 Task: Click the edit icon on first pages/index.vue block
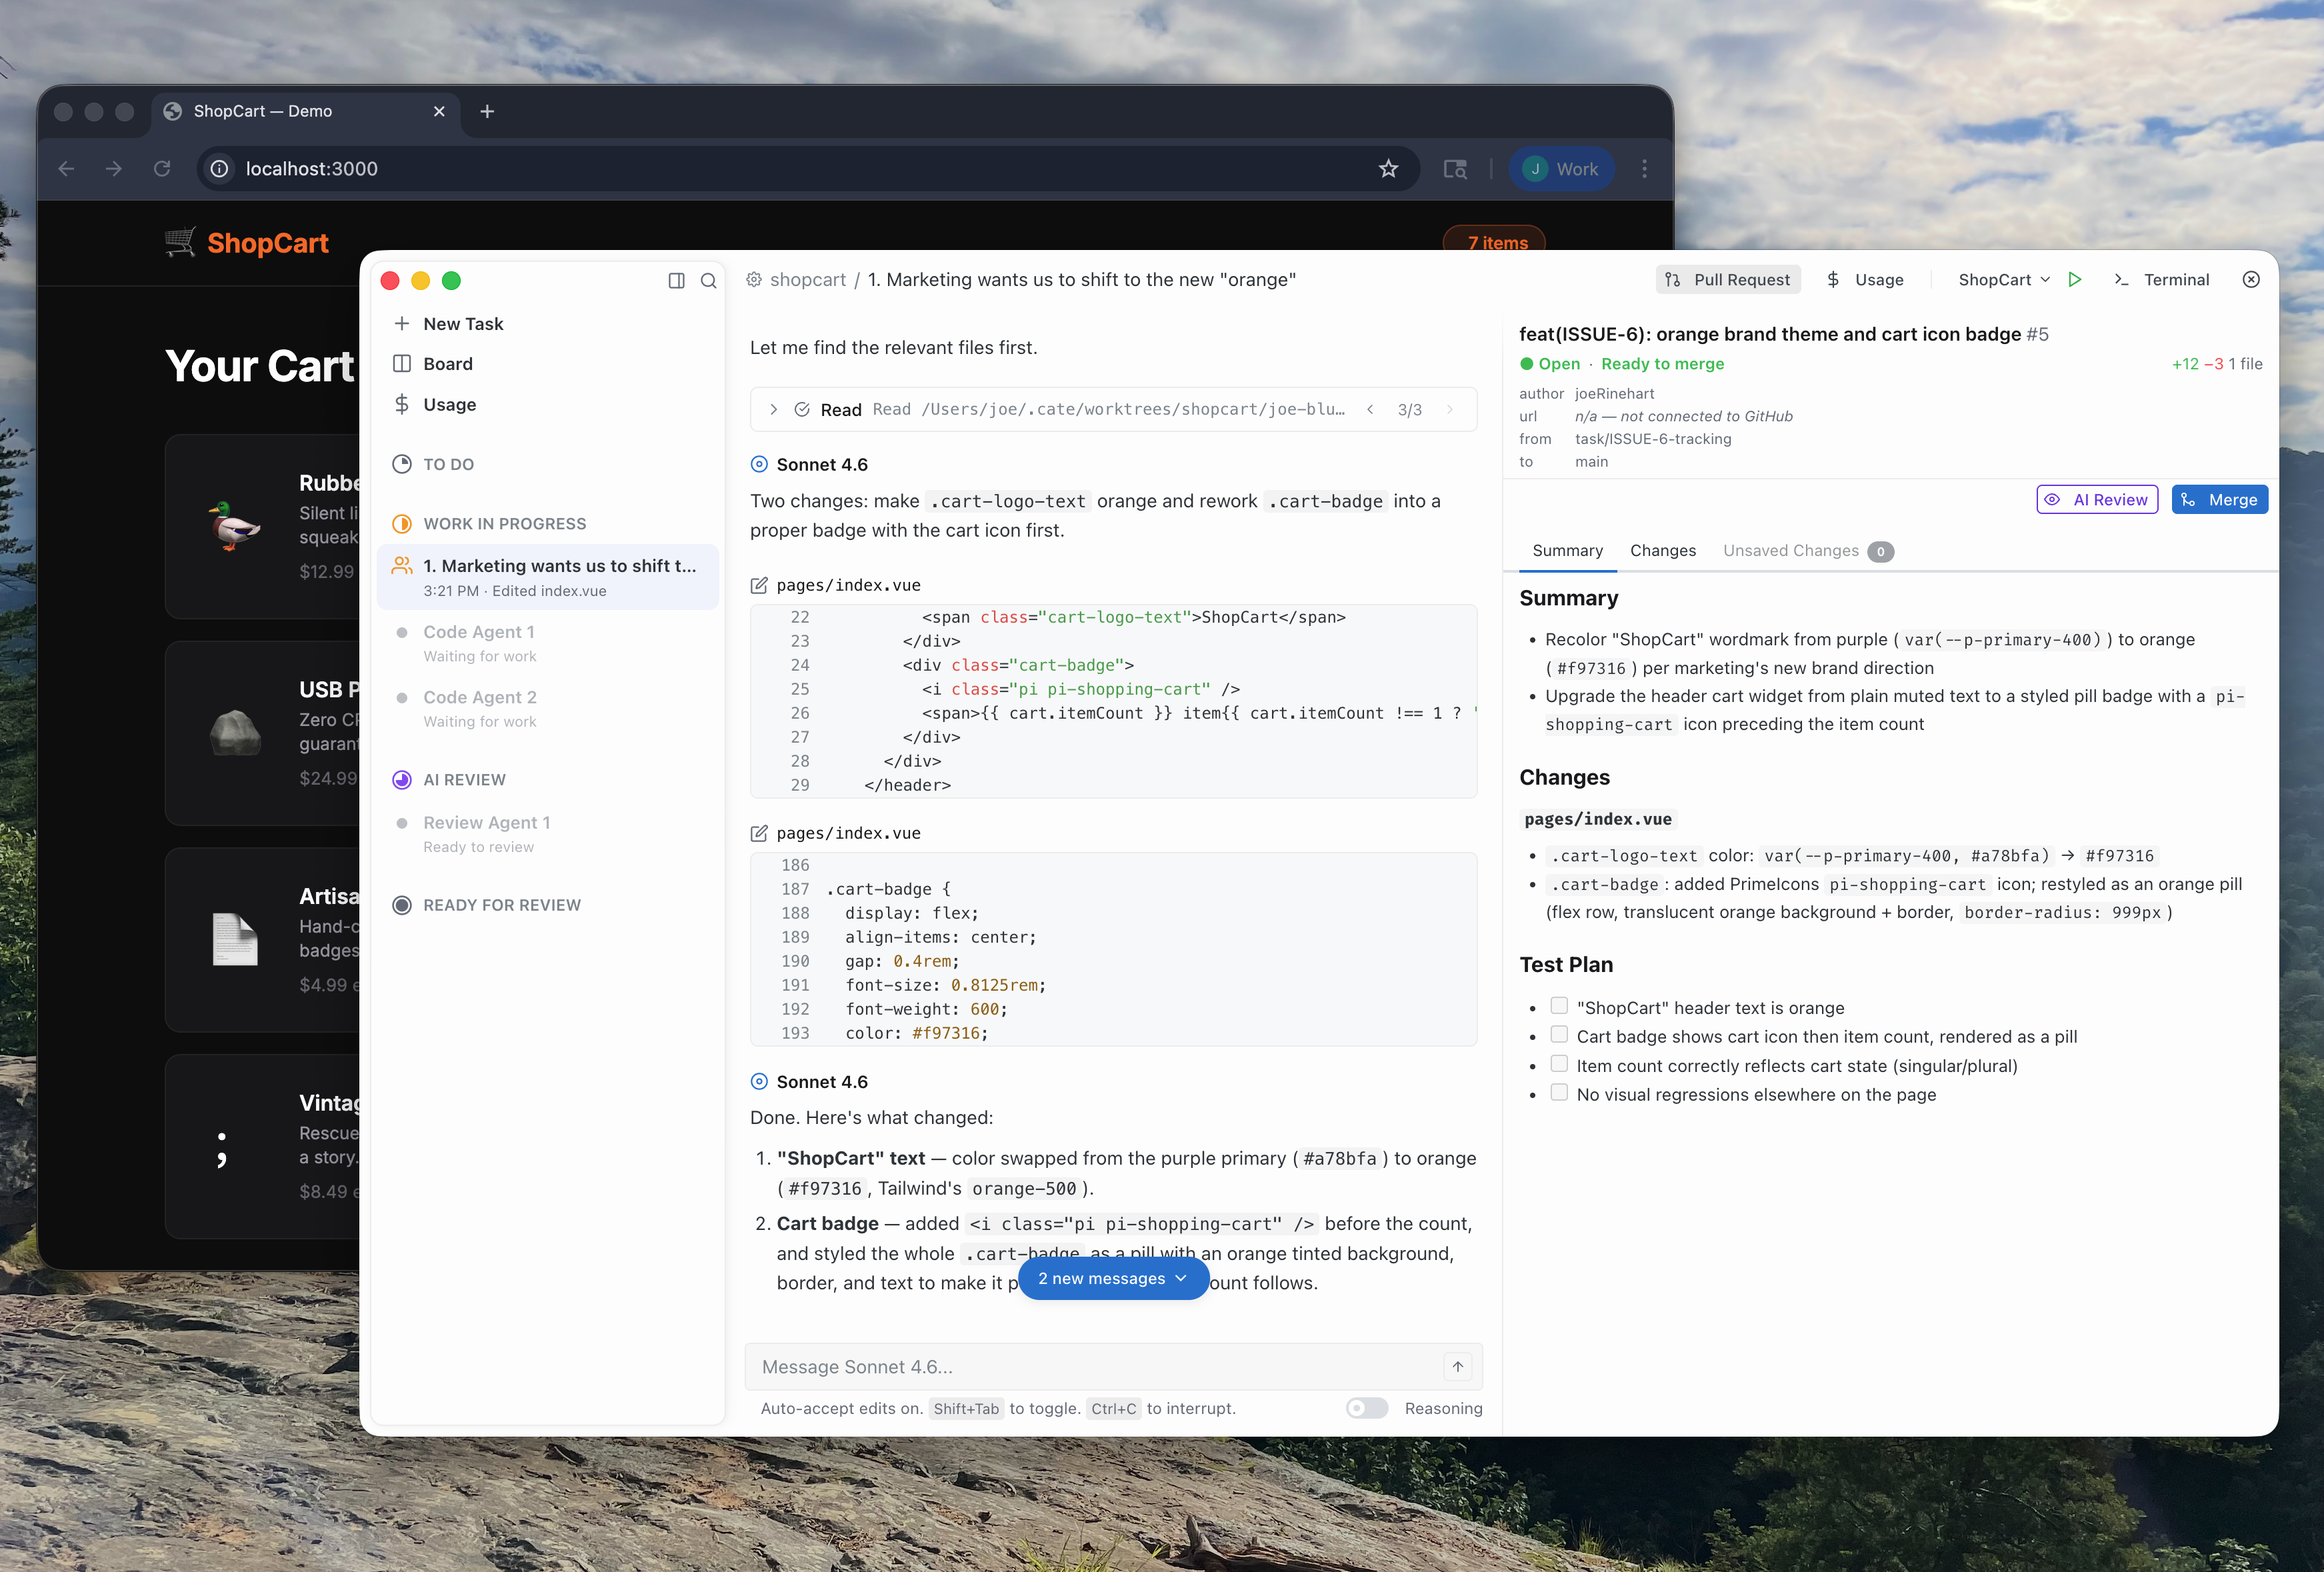(759, 585)
